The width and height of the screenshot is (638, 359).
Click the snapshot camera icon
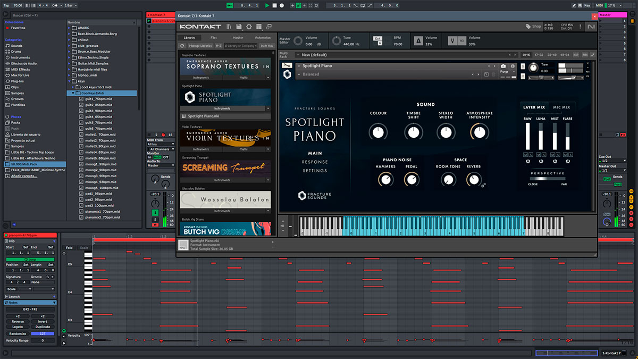click(503, 66)
